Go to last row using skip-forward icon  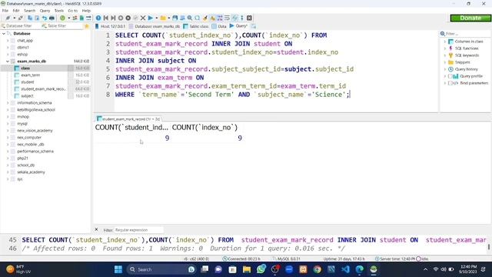[x=113, y=18]
